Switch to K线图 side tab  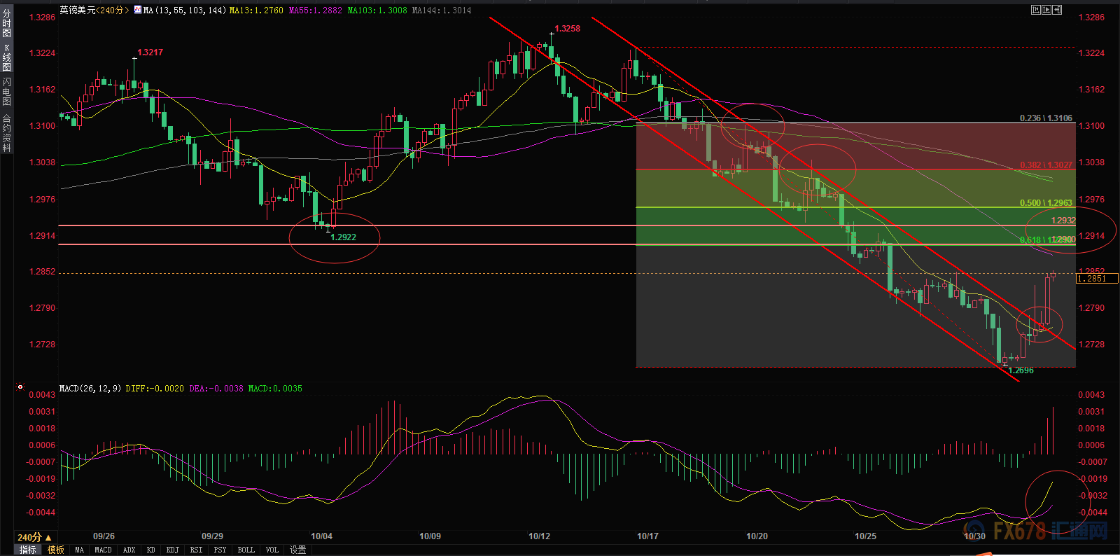[6, 57]
